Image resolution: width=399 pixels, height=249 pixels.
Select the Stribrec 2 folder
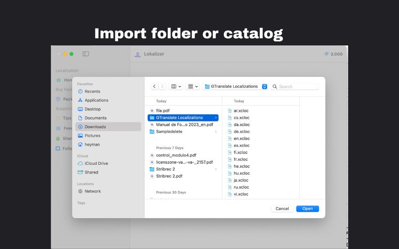click(183, 169)
